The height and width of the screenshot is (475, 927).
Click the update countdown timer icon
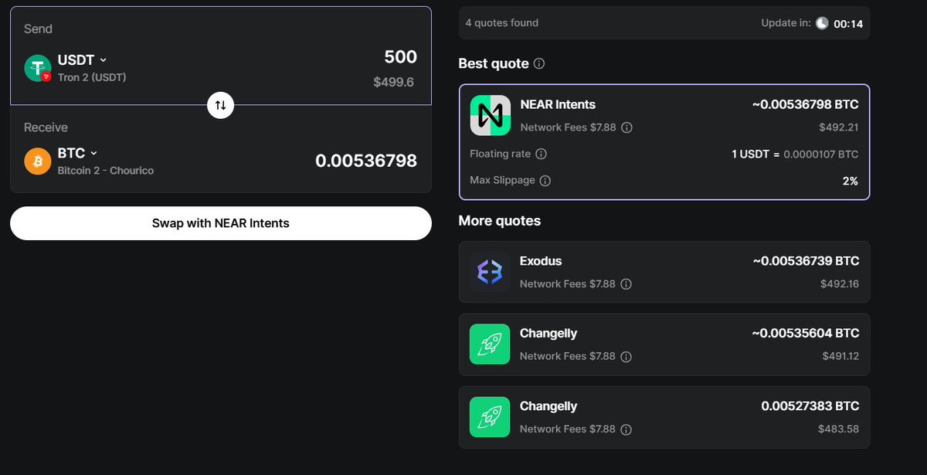coord(822,23)
